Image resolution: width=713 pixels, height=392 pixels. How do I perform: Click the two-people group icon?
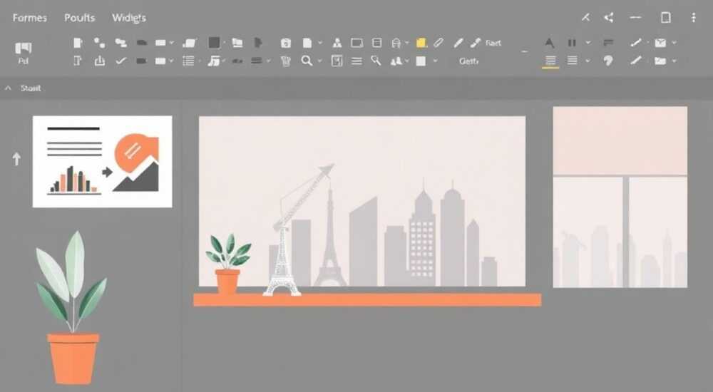tap(396, 61)
